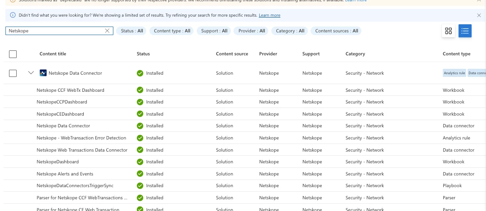
Task: Switch to grid card view
Action: click(448, 31)
